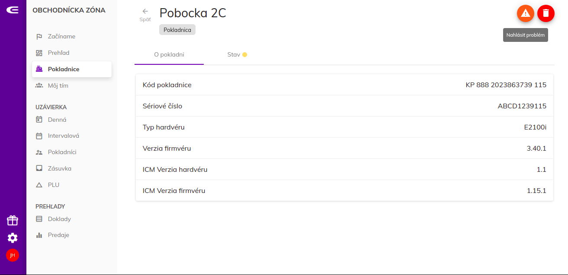568x275 pixels.
Task: Open the gift icon in purple sidebar
Action: tap(13, 221)
